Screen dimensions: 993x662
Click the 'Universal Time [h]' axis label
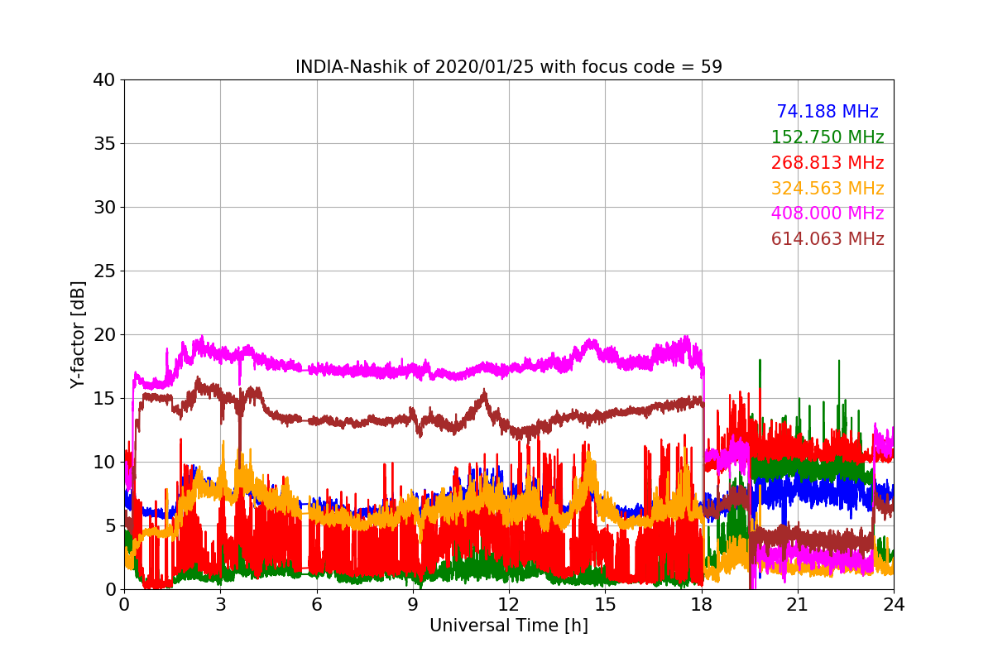(x=509, y=626)
